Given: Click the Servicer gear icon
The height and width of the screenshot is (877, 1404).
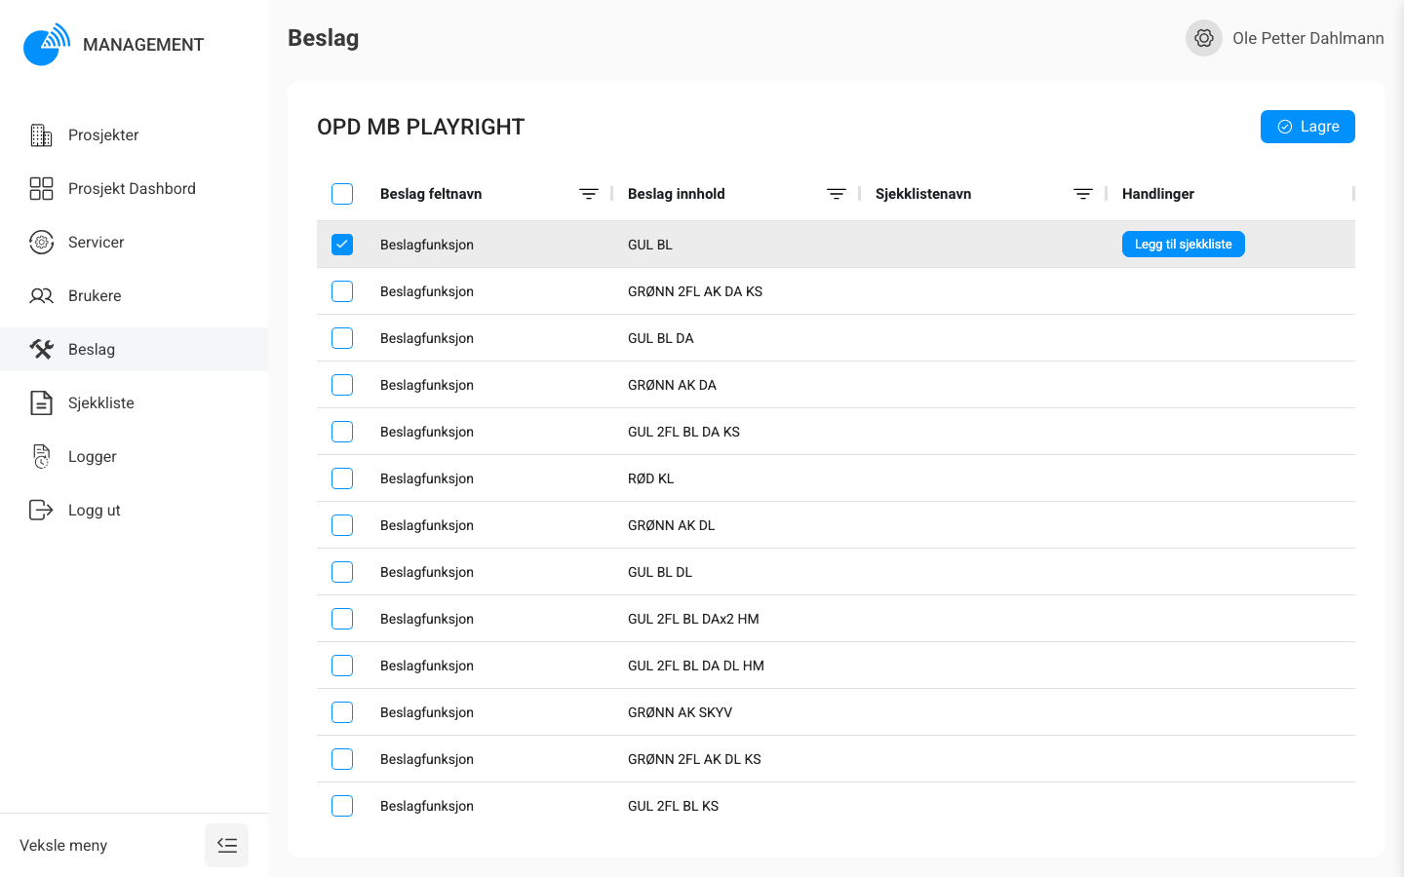Looking at the screenshot, I should click(41, 243).
